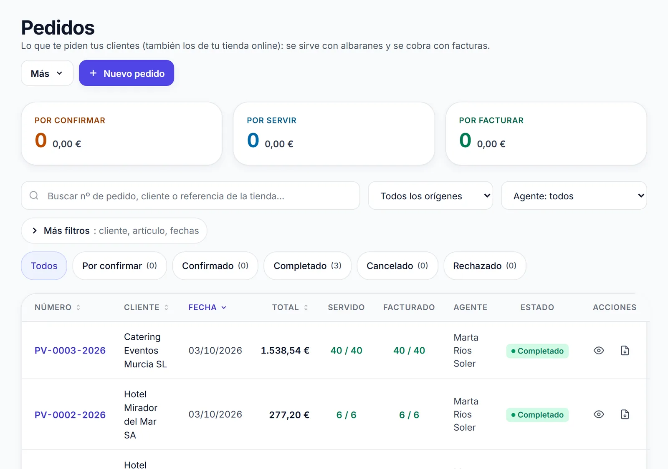Sort the table by Cliente
668x469 pixels.
point(146,307)
